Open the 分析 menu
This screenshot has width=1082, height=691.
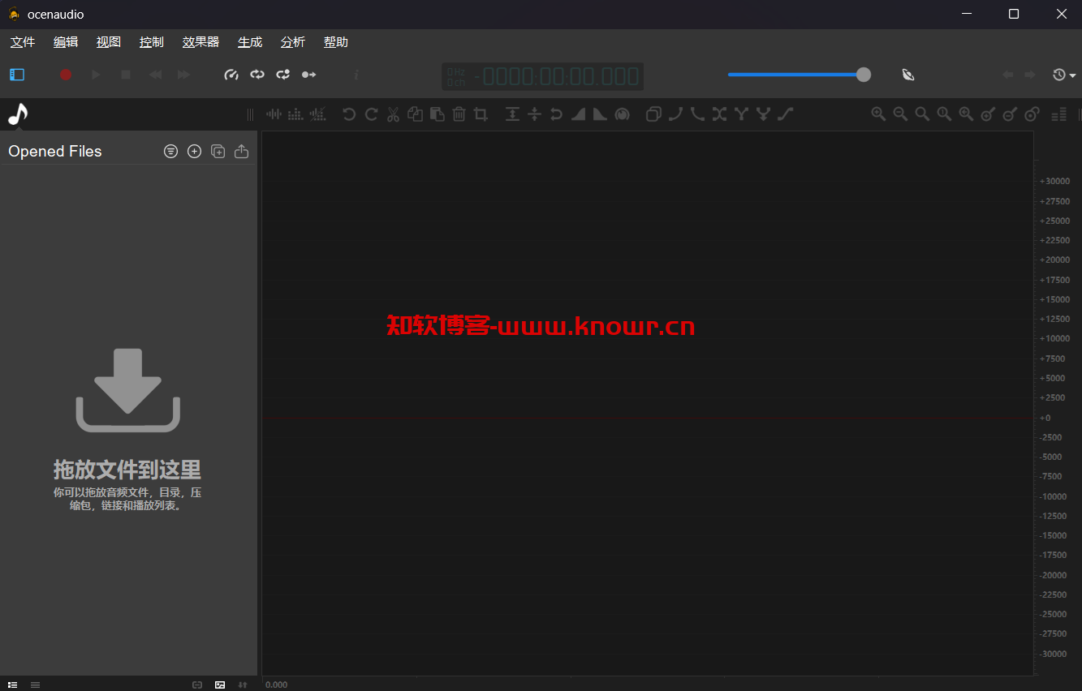click(x=293, y=42)
